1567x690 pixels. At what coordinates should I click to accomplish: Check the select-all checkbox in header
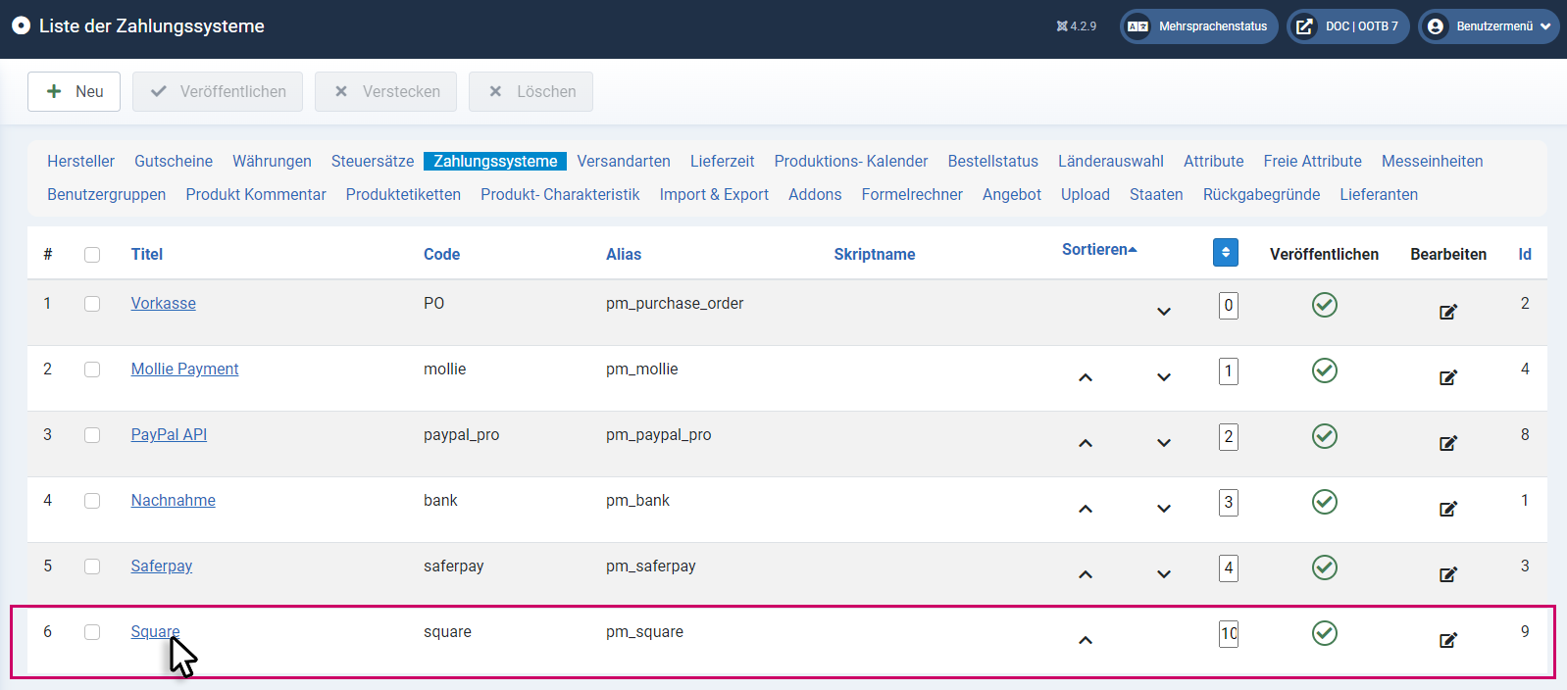[92, 255]
